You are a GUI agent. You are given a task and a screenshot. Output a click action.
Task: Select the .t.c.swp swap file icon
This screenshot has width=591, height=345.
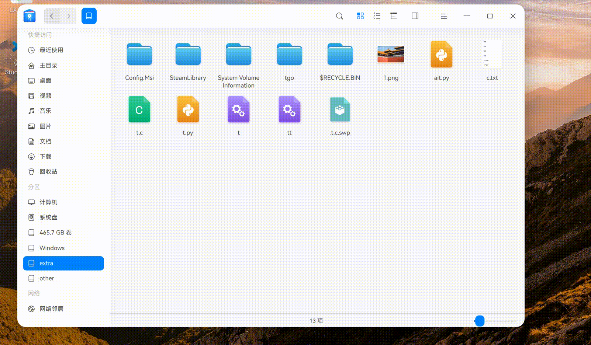[x=340, y=109]
